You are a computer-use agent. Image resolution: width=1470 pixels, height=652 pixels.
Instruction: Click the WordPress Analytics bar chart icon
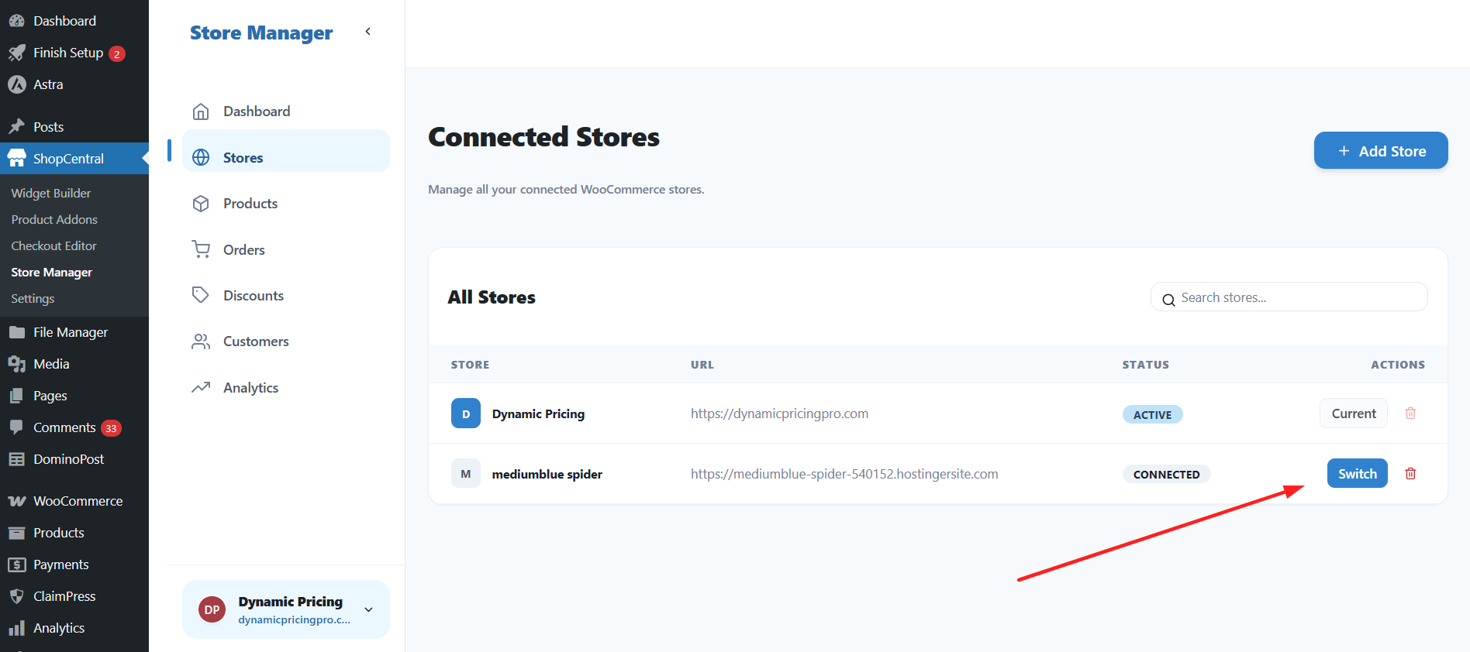click(x=16, y=628)
